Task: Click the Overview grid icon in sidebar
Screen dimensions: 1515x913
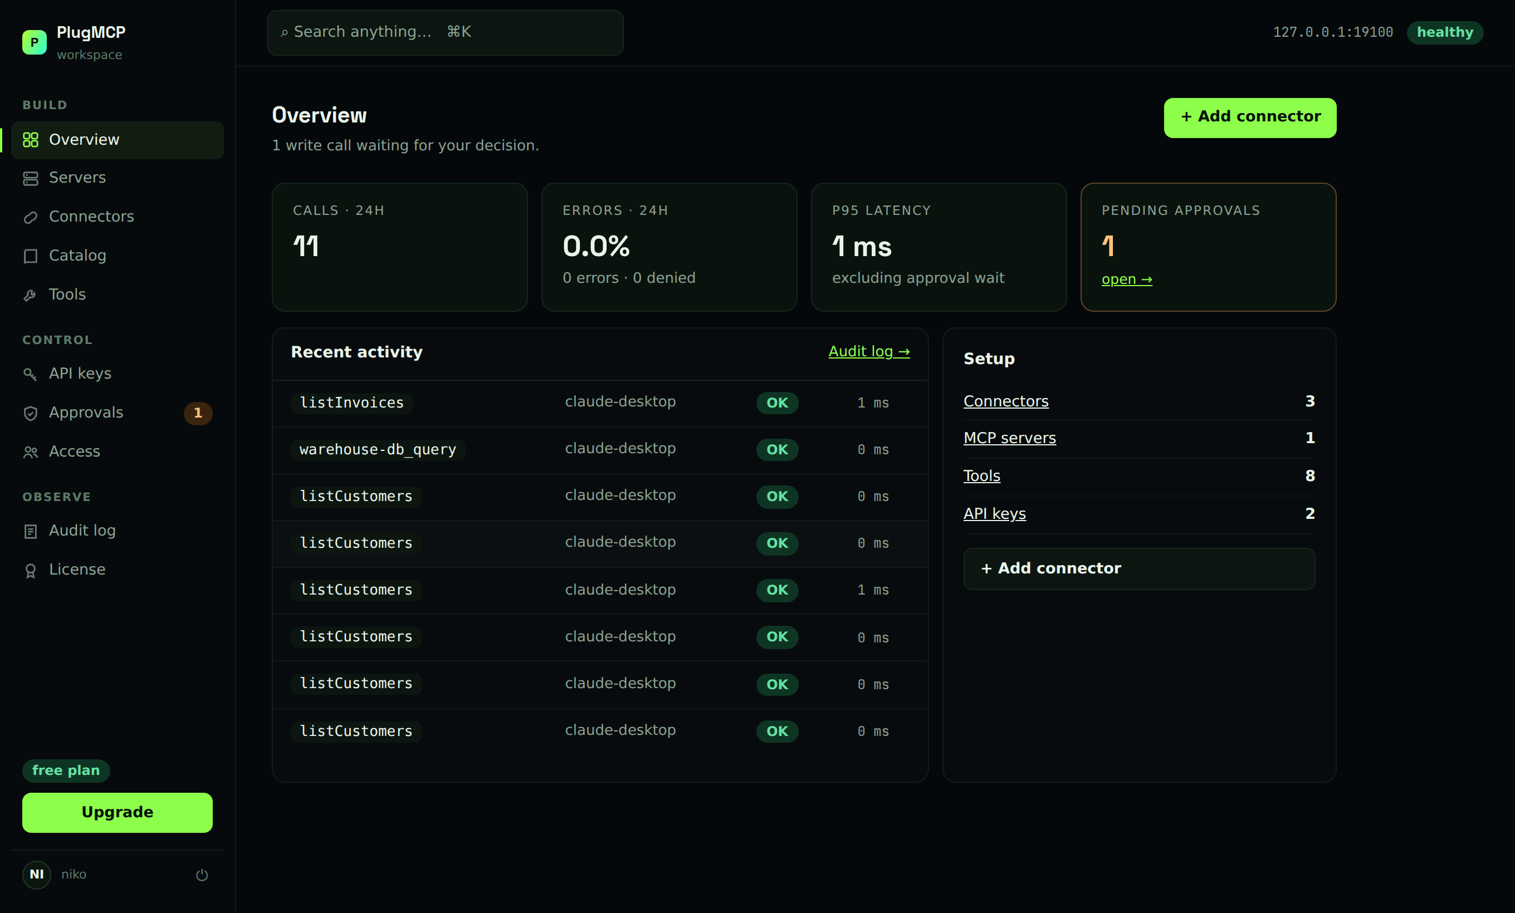Action: [x=30, y=140]
